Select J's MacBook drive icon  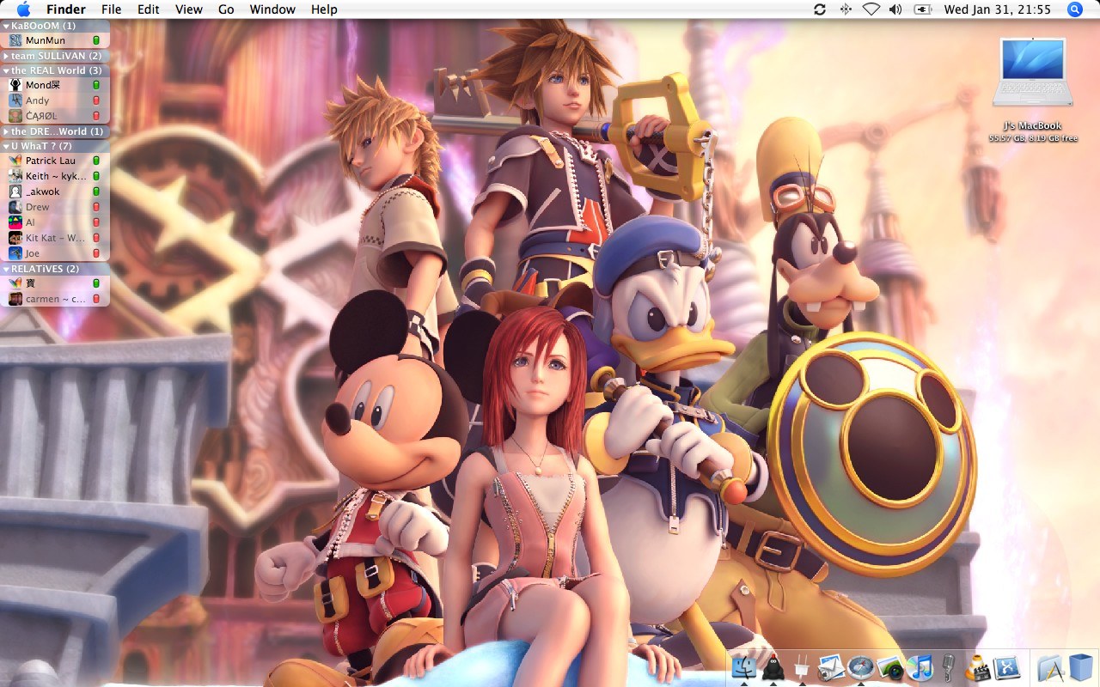pos(1032,71)
